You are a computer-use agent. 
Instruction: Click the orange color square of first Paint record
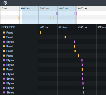4,33
